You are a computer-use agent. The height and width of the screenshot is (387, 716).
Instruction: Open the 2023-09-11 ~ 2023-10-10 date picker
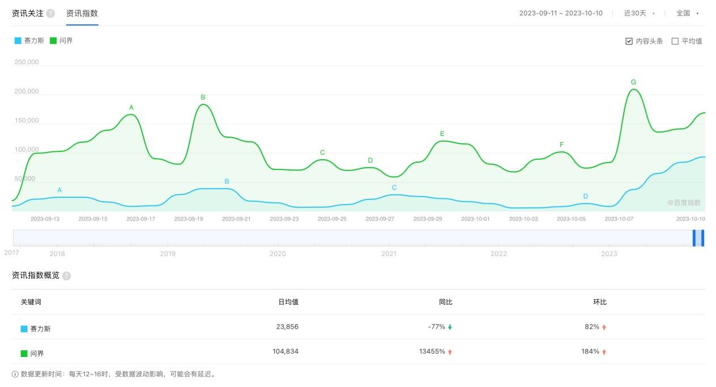pos(562,12)
